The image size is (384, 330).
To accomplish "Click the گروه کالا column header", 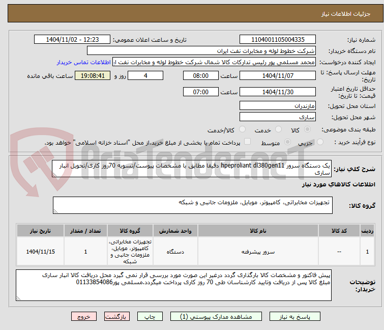I will (130, 231).
